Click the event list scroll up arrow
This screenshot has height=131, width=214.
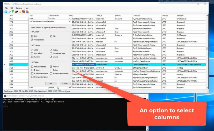point(207,16)
